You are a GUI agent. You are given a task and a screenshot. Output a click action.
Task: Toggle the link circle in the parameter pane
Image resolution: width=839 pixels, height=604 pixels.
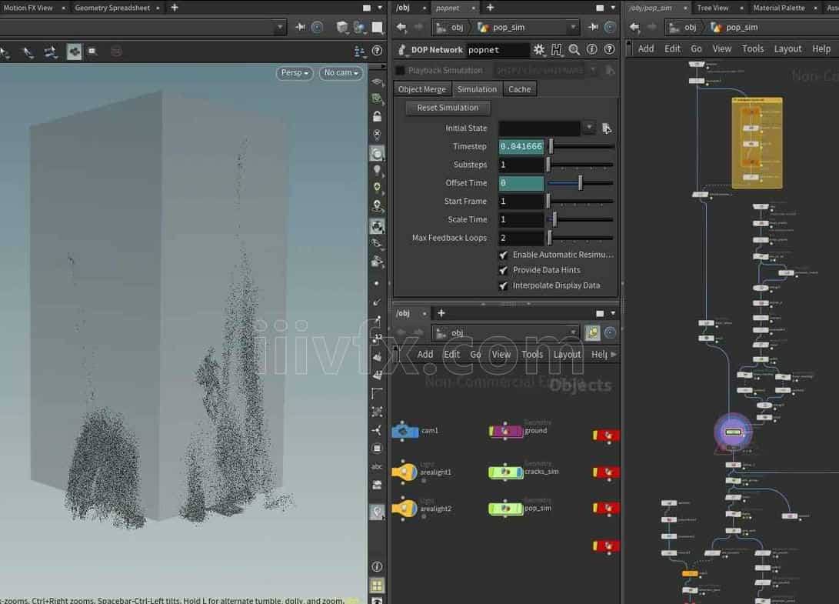[x=610, y=27]
